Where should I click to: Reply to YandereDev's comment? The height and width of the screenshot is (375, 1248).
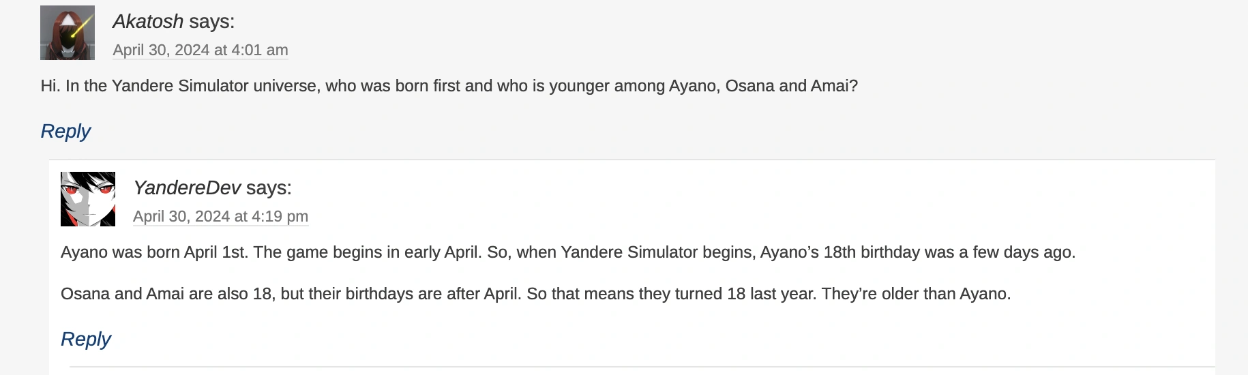pyautogui.click(x=86, y=339)
